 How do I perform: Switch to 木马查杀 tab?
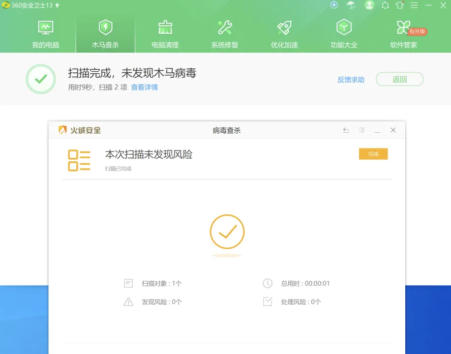(x=105, y=34)
